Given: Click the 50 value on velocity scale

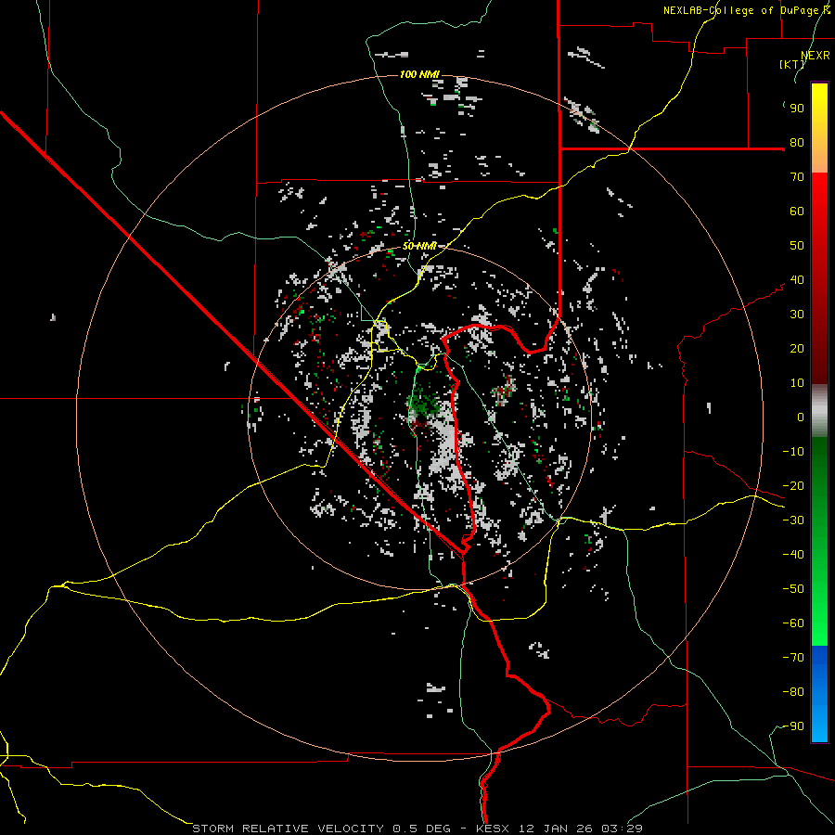Looking at the screenshot, I should pyautogui.click(x=797, y=246).
